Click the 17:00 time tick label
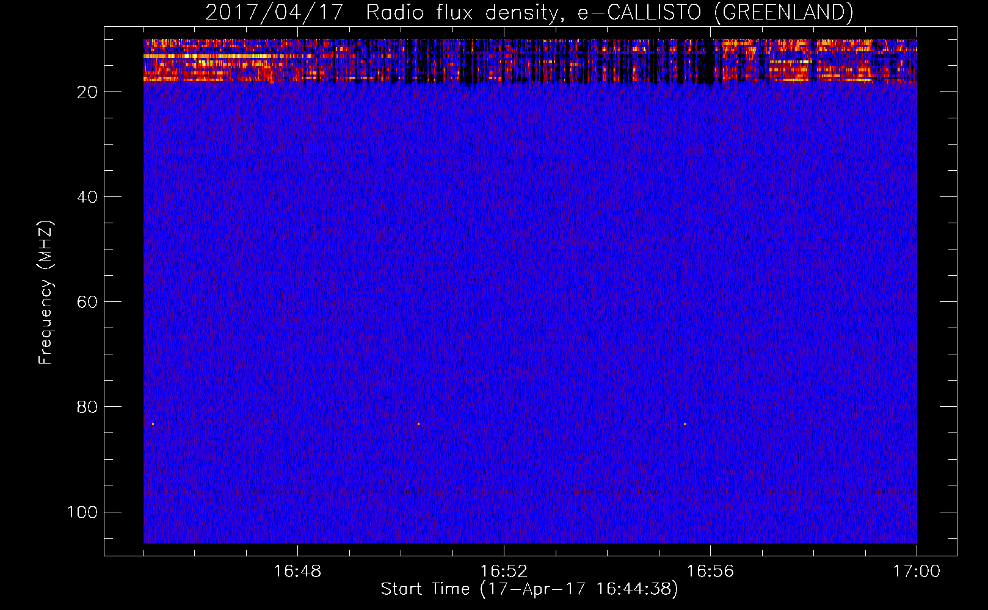988x610 pixels. point(917,572)
